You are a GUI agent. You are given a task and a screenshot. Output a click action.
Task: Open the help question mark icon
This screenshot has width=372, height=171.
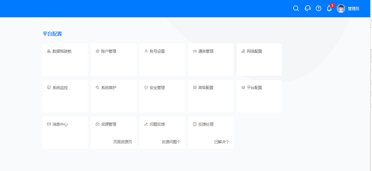coord(319,8)
